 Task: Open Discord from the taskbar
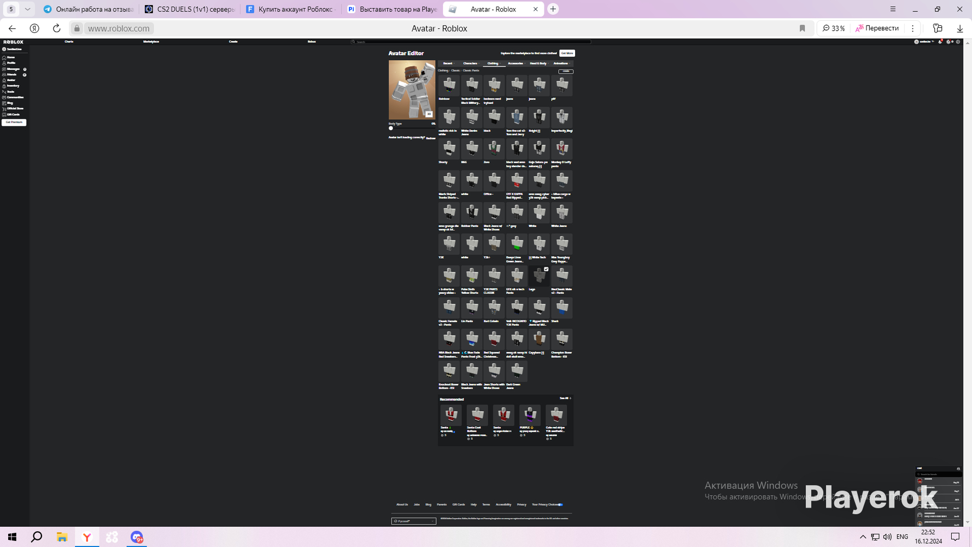click(137, 537)
